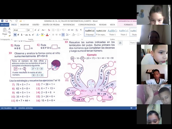Apply the Título 2 style
The height and width of the screenshot is (129, 172).
[124, 32]
